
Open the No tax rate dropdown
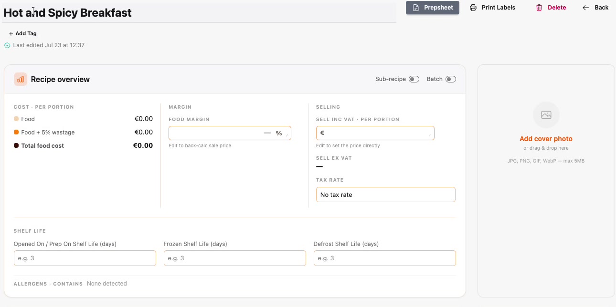[x=386, y=194]
